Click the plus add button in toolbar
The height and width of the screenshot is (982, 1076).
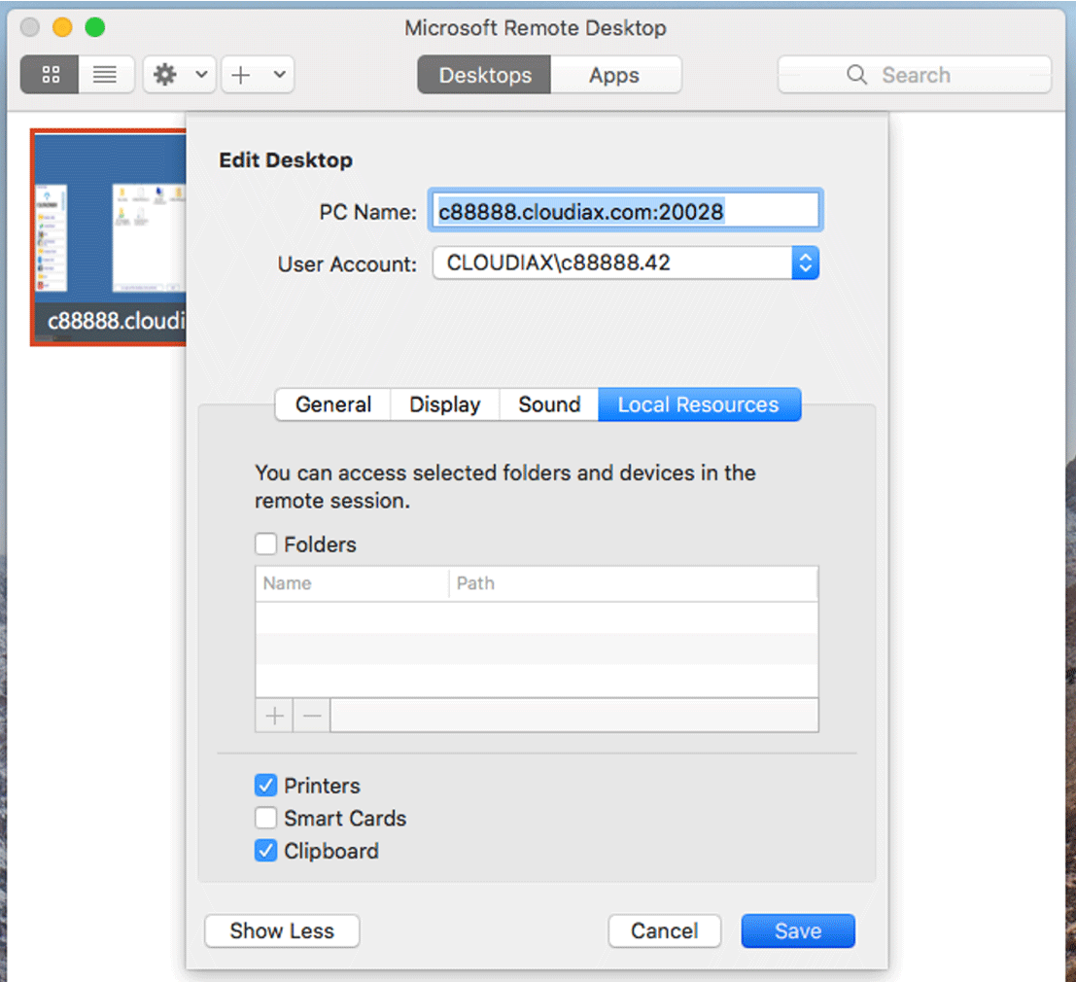[x=241, y=74]
